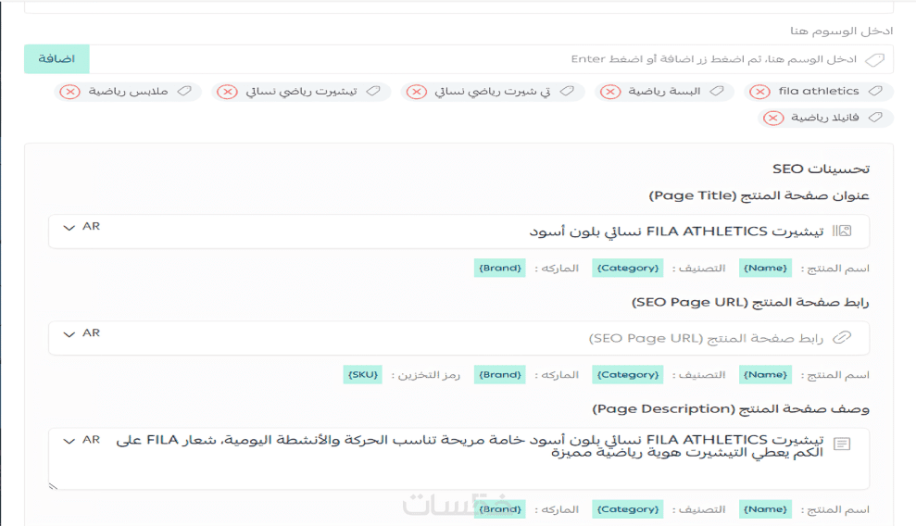The height and width of the screenshot is (526, 916).
Task: Insert {Name} placeholder under SEO Page URL
Action: [765, 375]
